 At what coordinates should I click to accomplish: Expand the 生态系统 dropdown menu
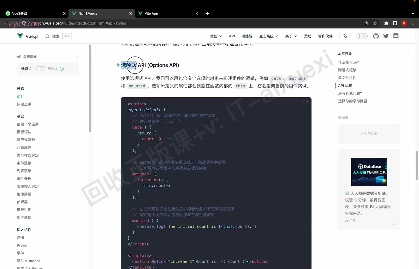269,36
